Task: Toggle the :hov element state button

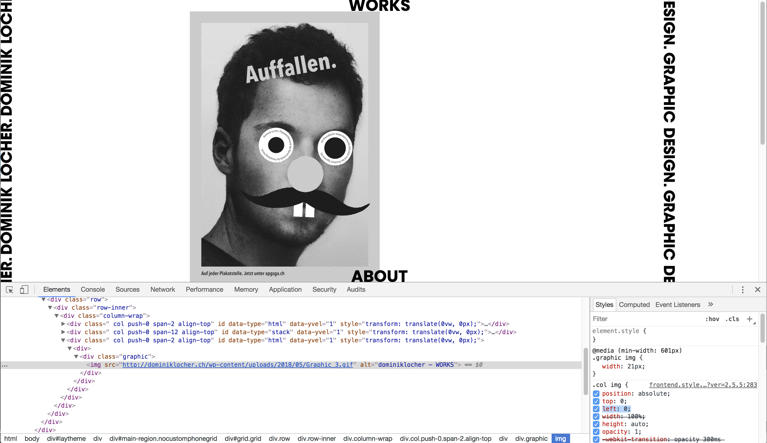Action: tap(712, 319)
